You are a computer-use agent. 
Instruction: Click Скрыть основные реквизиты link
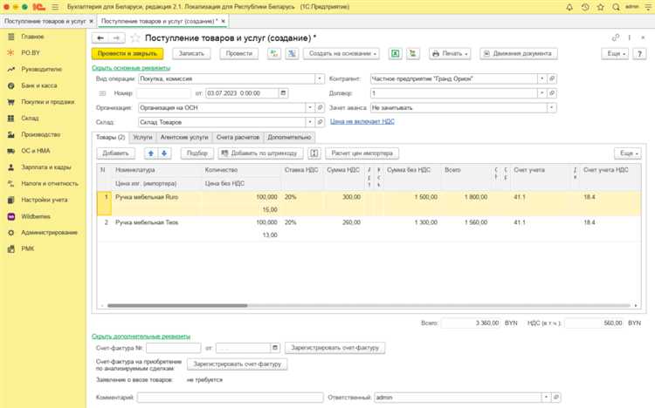[x=131, y=68]
